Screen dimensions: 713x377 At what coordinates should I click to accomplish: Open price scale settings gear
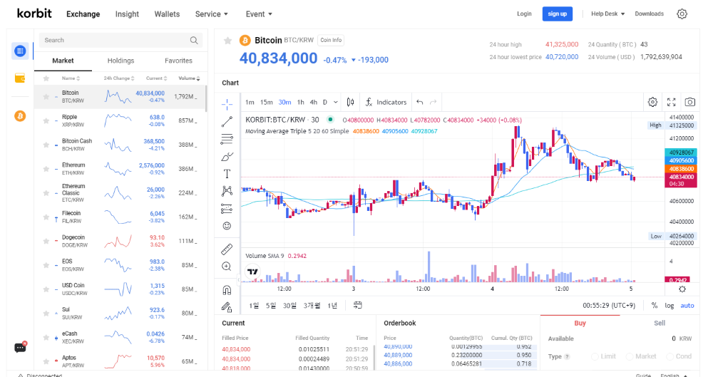(x=682, y=289)
